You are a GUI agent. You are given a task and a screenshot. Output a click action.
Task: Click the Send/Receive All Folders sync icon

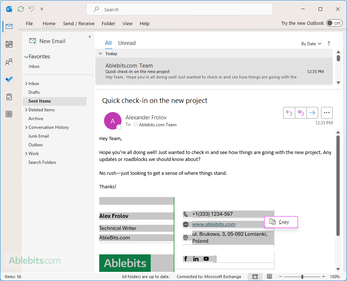[21, 9]
